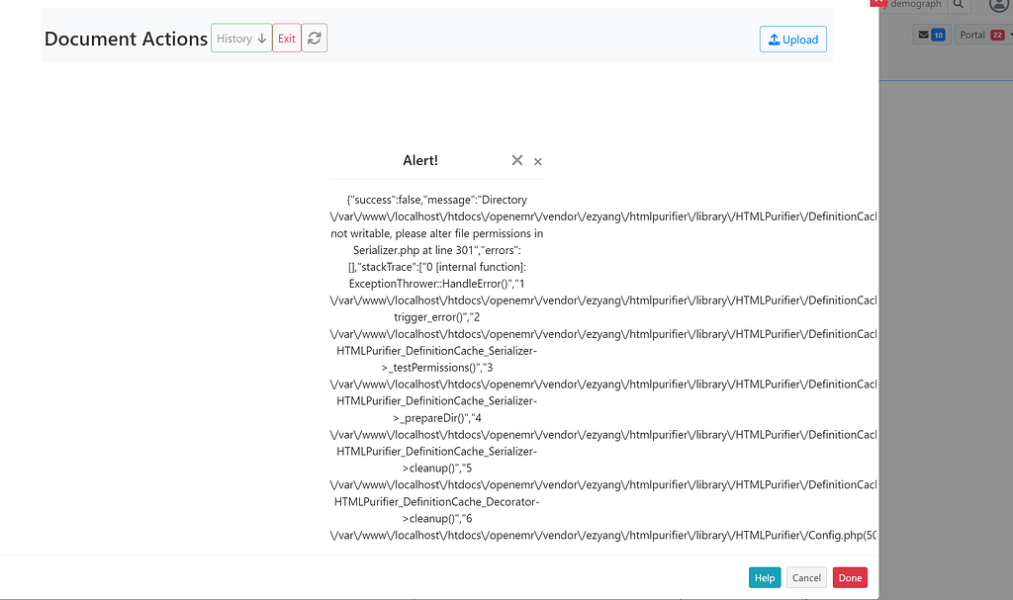Image resolution: width=1013 pixels, height=600 pixels.
Task: Open the History dropdown
Action: pos(240,38)
